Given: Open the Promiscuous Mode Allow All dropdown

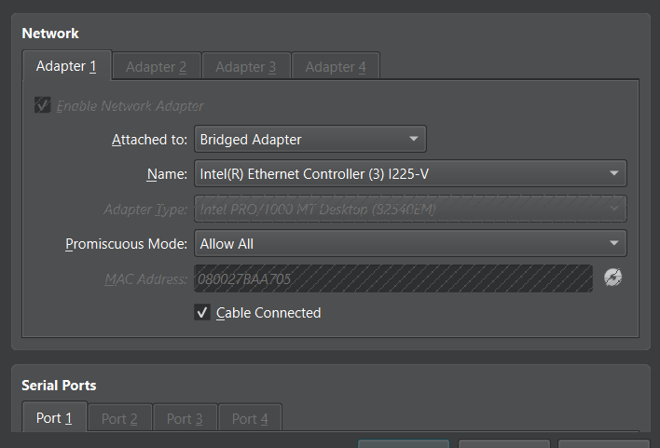Looking at the screenshot, I should [x=410, y=243].
